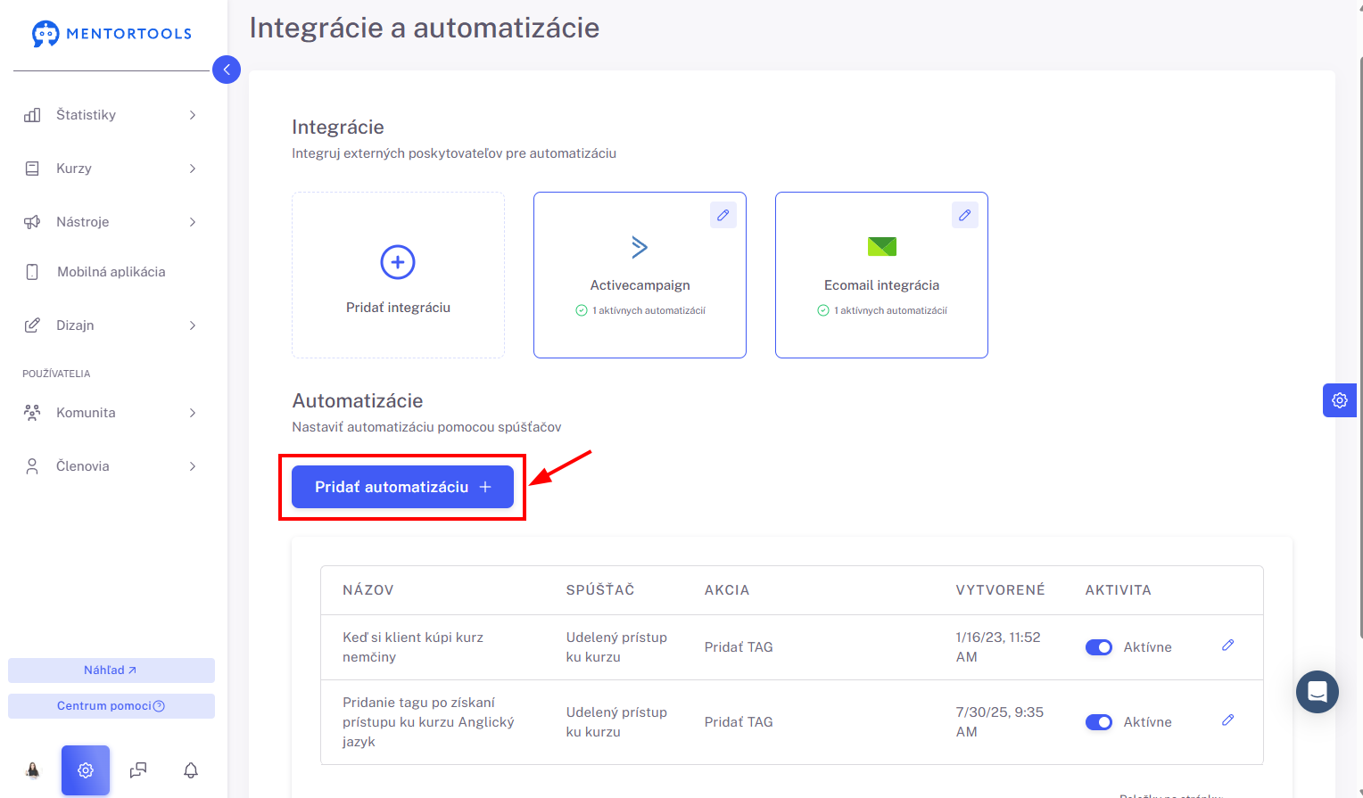Open Mobilná aplikácia menu item
This screenshot has width=1363, height=798.
click(111, 272)
